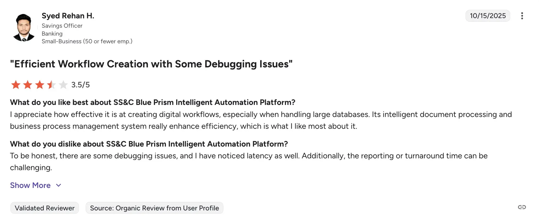Open the three-dot options menu
Viewport: 539px width, 223px height.
(x=522, y=16)
